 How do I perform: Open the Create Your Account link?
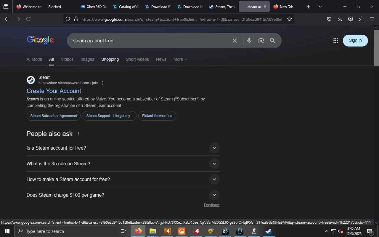(x=54, y=91)
